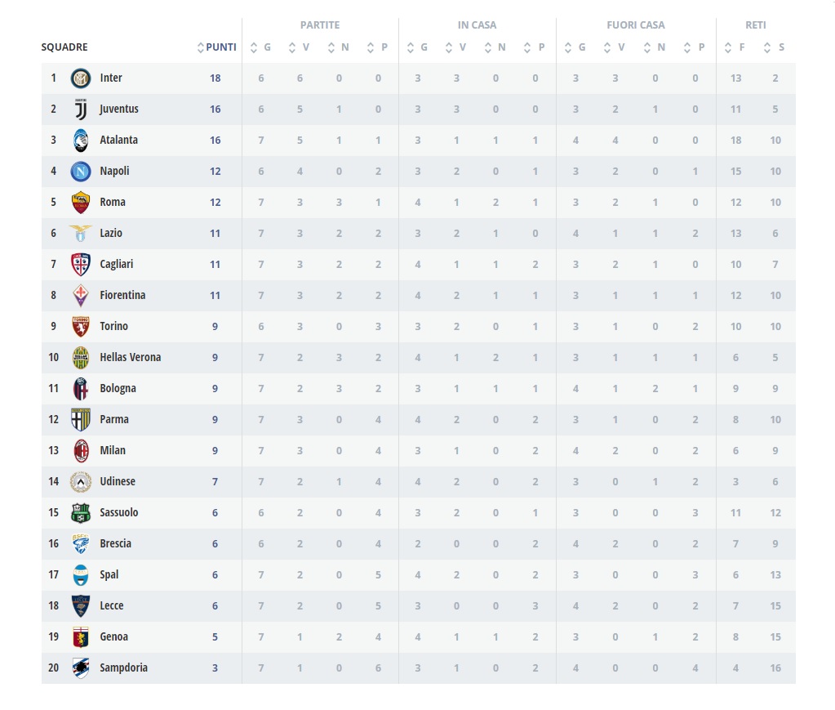
Task: Sort table by PUNTI column
Action: click(217, 47)
